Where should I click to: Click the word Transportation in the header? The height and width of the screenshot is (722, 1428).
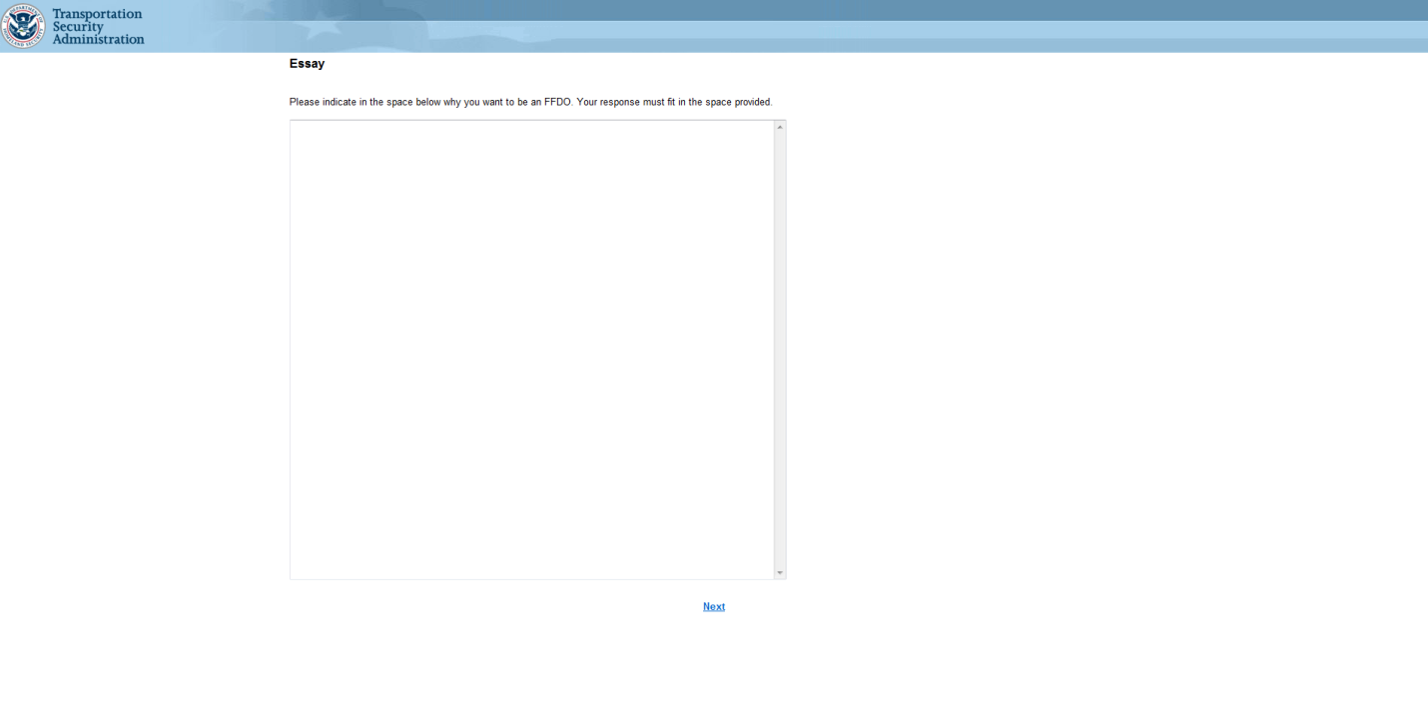tap(97, 14)
